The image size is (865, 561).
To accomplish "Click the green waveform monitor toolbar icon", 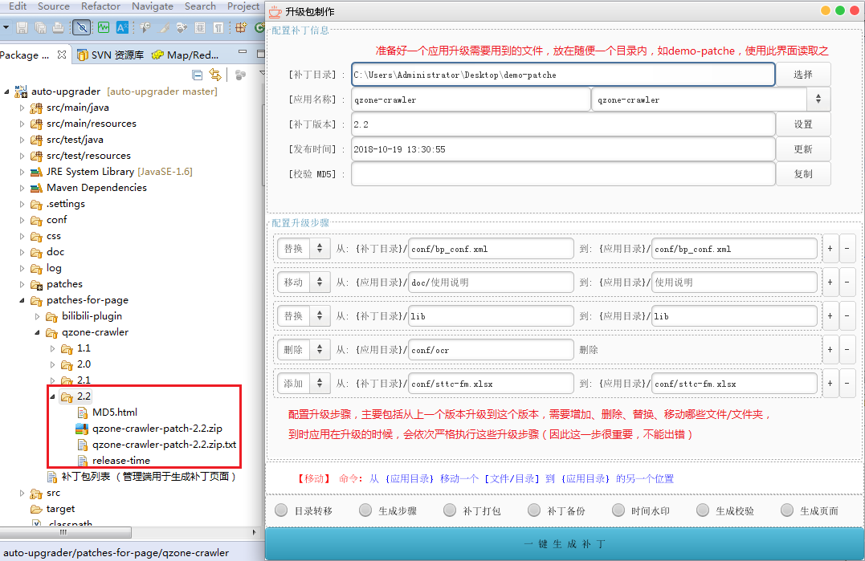I will coord(103,27).
